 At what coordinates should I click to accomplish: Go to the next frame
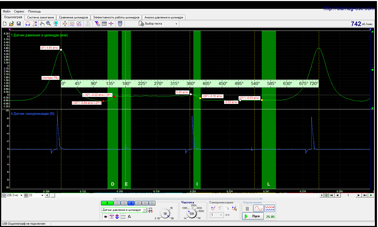[x=359, y=195]
